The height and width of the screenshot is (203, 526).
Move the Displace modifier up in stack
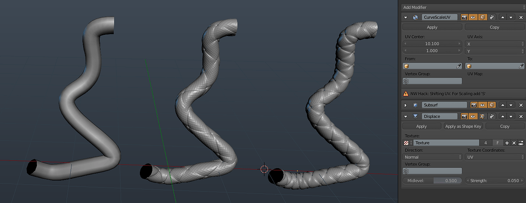503,116
